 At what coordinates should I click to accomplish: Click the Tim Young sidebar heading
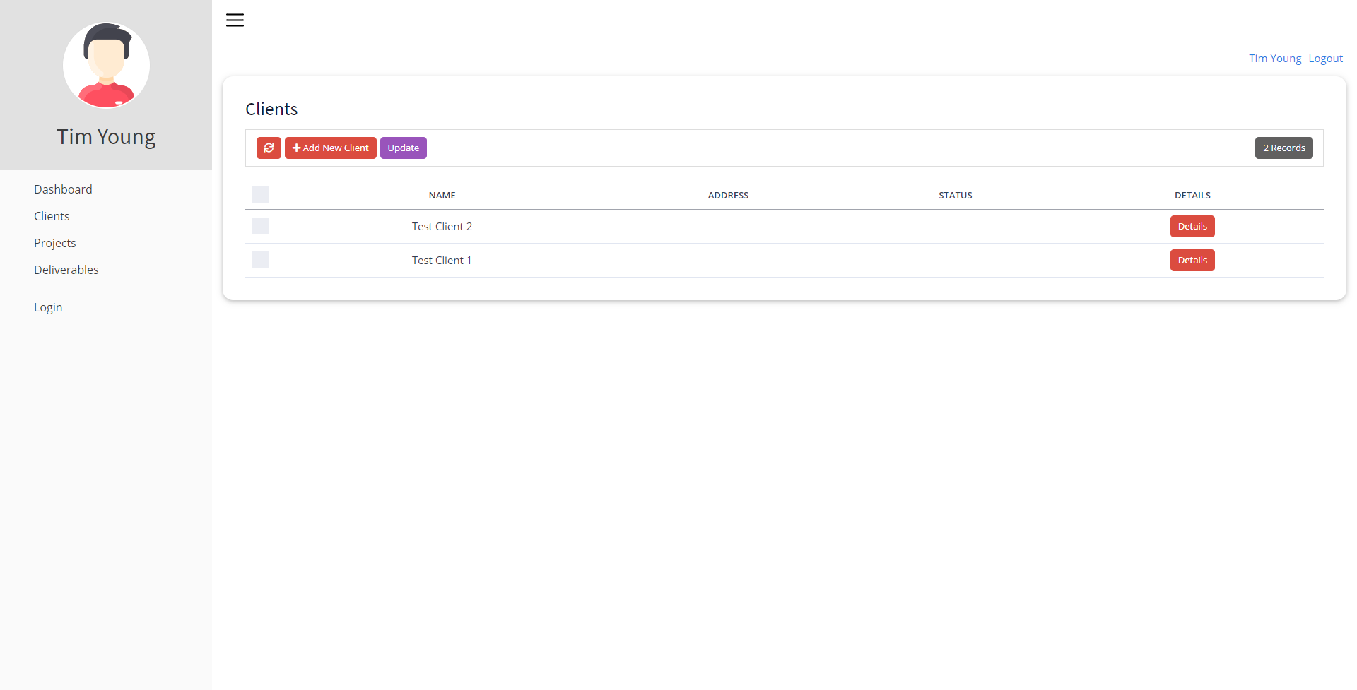pyautogui.click(x=106, y=137)
